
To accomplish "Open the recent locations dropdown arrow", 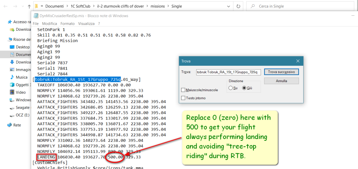I will 22,6.
